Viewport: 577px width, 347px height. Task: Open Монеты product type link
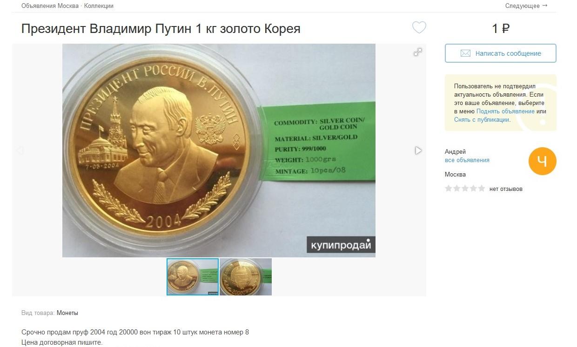coord(67,313)
